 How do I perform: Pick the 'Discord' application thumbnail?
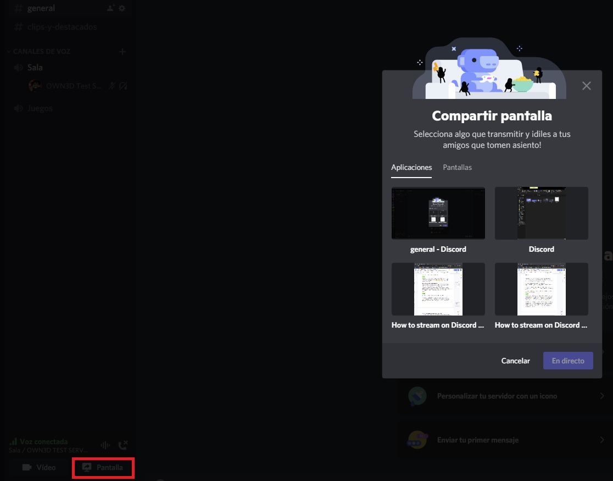(x=541, y=213)
